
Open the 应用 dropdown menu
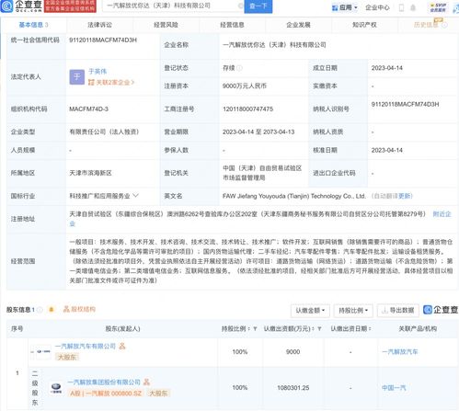(345, 7)
